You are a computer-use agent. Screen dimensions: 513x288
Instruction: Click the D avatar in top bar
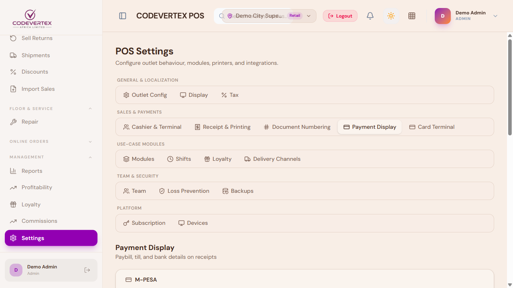point(443,16)
